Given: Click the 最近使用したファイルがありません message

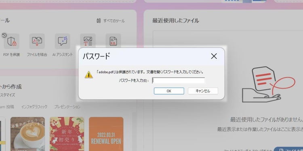Looking at the screenshot, I should [x=267, y=120].
